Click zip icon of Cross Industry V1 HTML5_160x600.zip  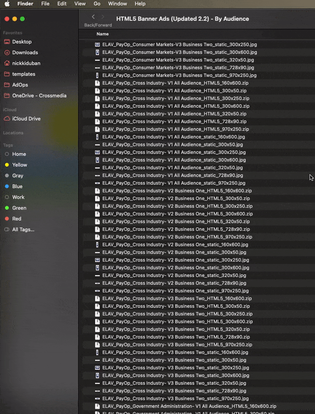tap(97, 83)
